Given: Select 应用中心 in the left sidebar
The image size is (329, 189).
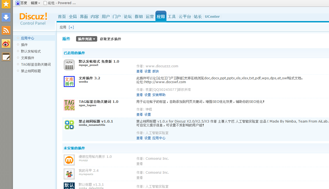Looking at the screenshot, I should point(27,38).
